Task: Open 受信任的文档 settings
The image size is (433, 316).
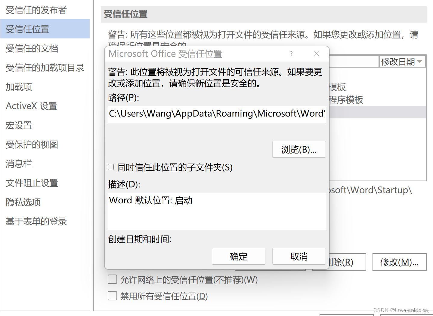Action: (x=45, y=48)
